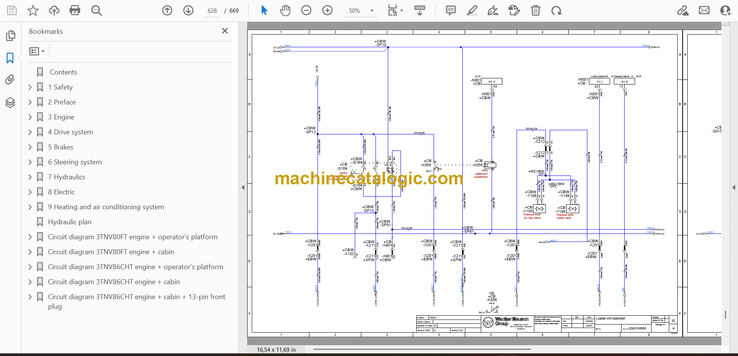This screenshot has width=738, height=356.
Task: Click the Print file icon
Action: 75,10
